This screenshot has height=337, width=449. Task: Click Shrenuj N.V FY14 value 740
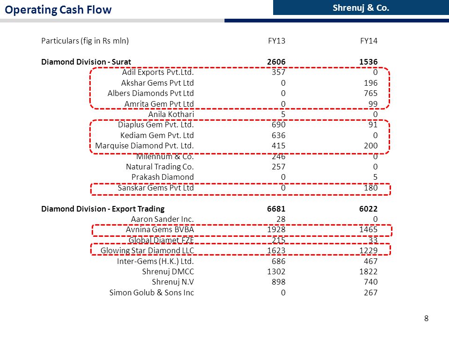[x=371, y=282]
